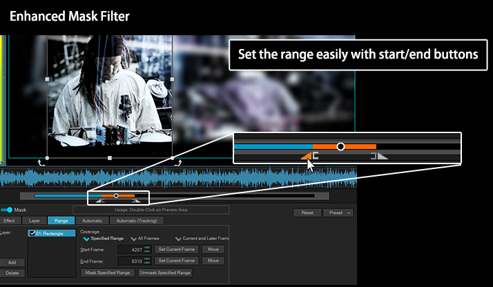Select the 01: Rectangle layer row
The height and width of the screenshot is (287, 493).
click(x=52, y=233)
